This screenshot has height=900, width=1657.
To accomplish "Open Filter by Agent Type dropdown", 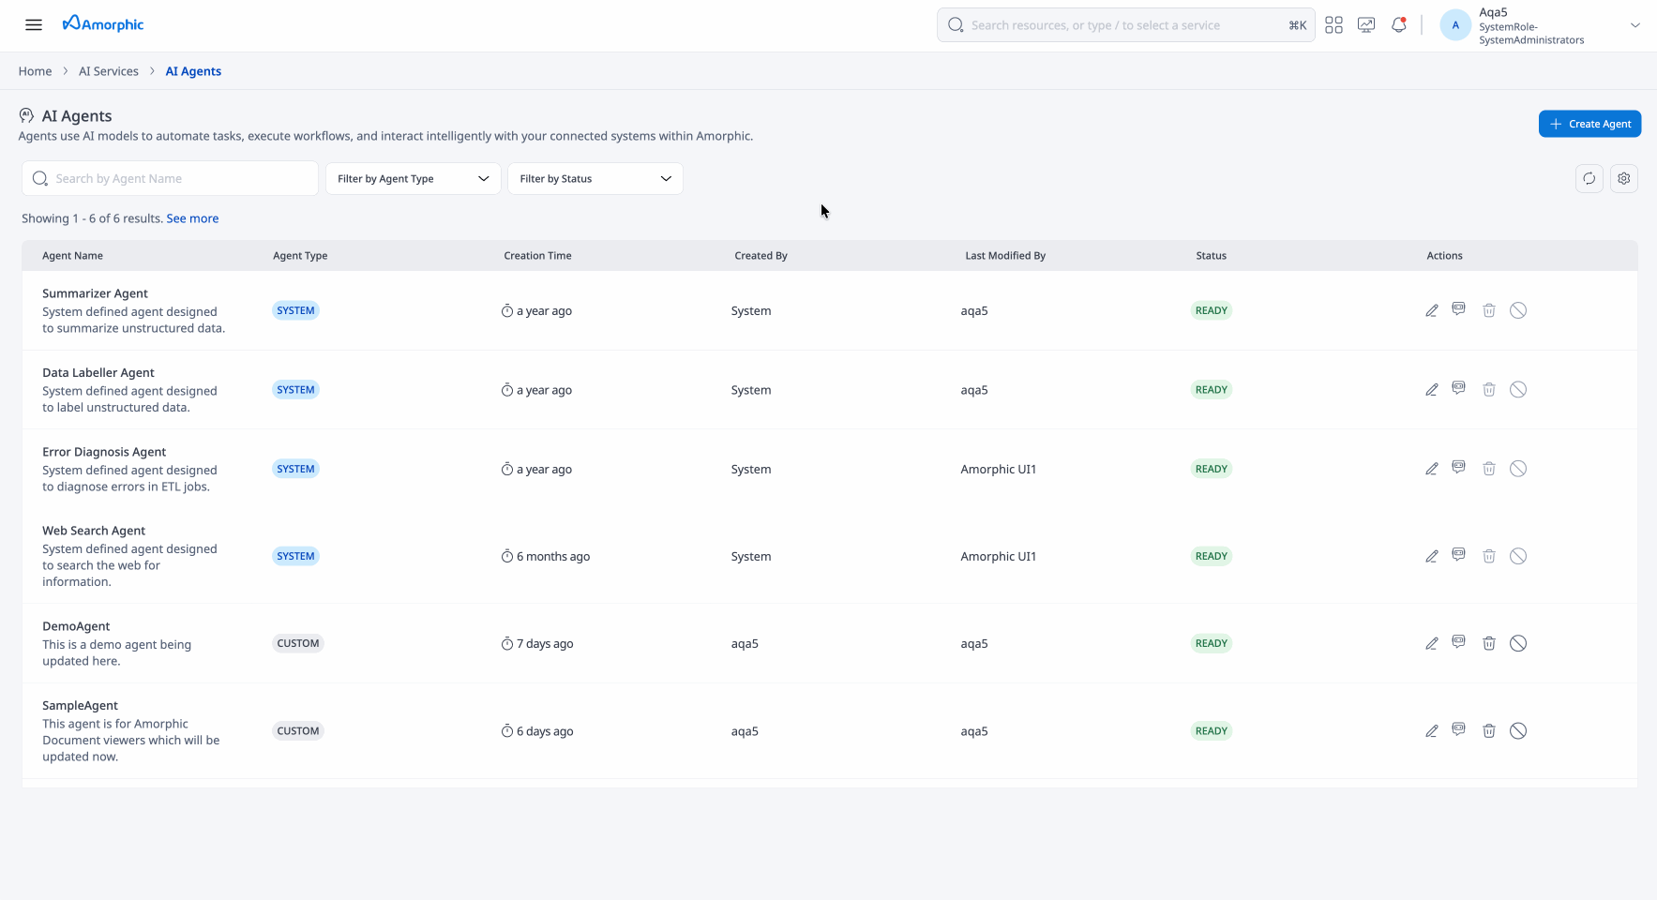I will click(413, 178).
